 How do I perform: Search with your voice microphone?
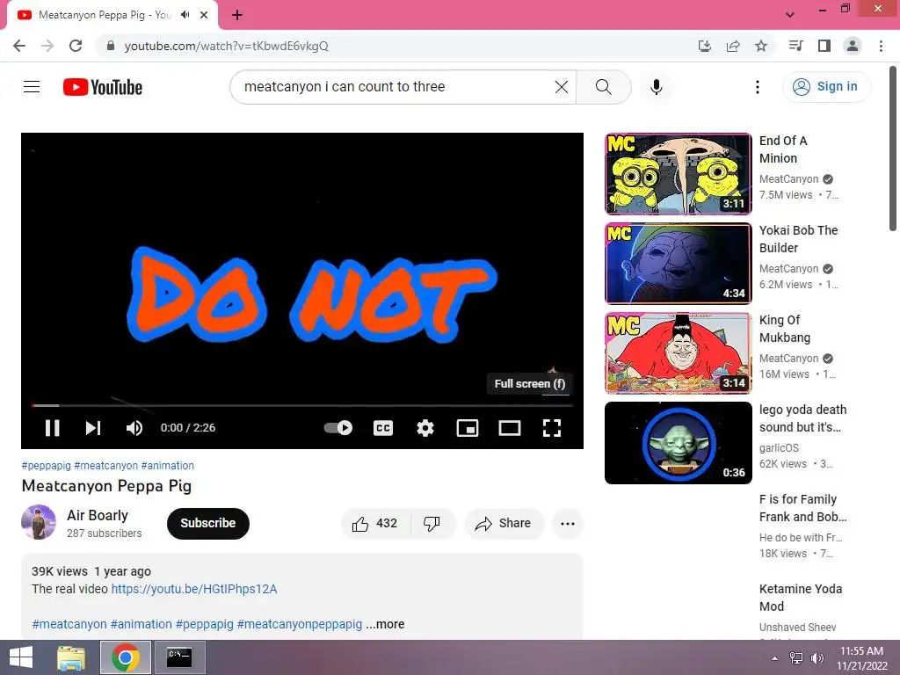pos(656,87)
